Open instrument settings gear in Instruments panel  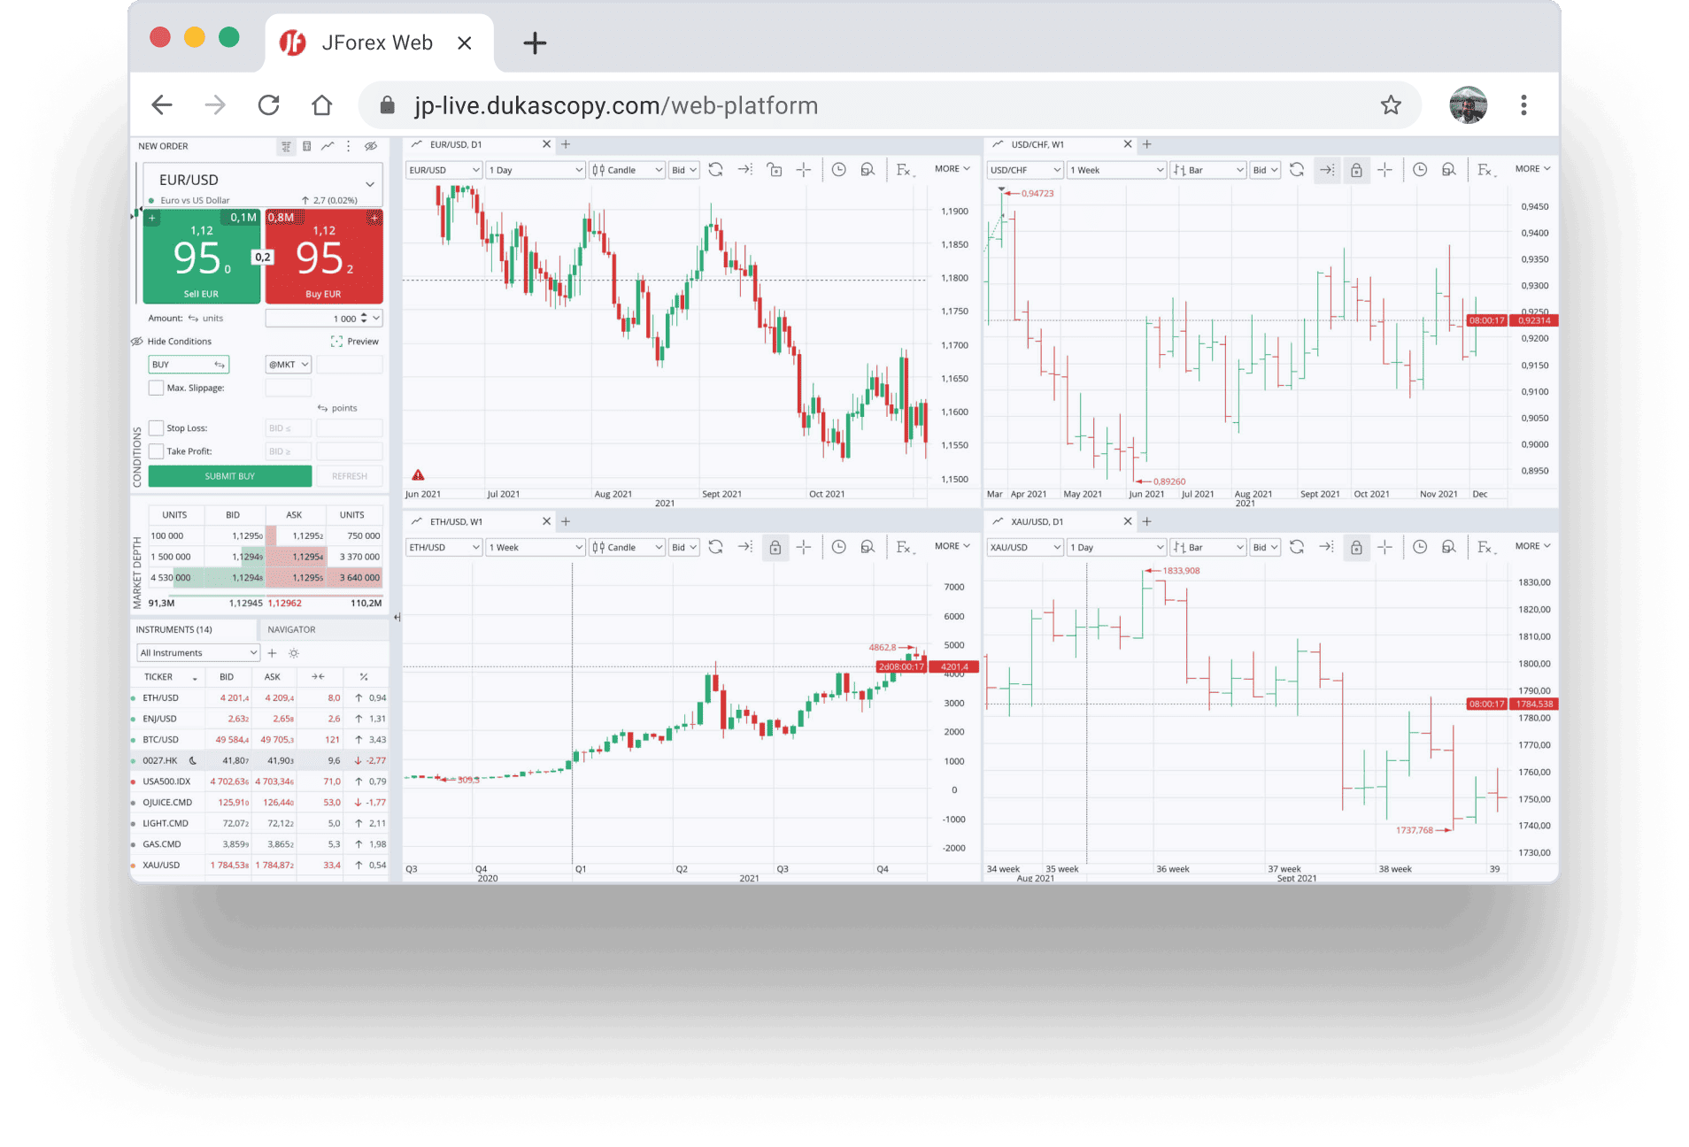pyautogui.click(x=294, y=653)
